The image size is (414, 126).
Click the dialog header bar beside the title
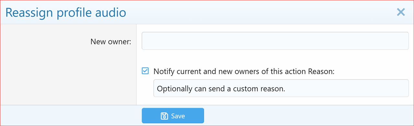point(259,12)
